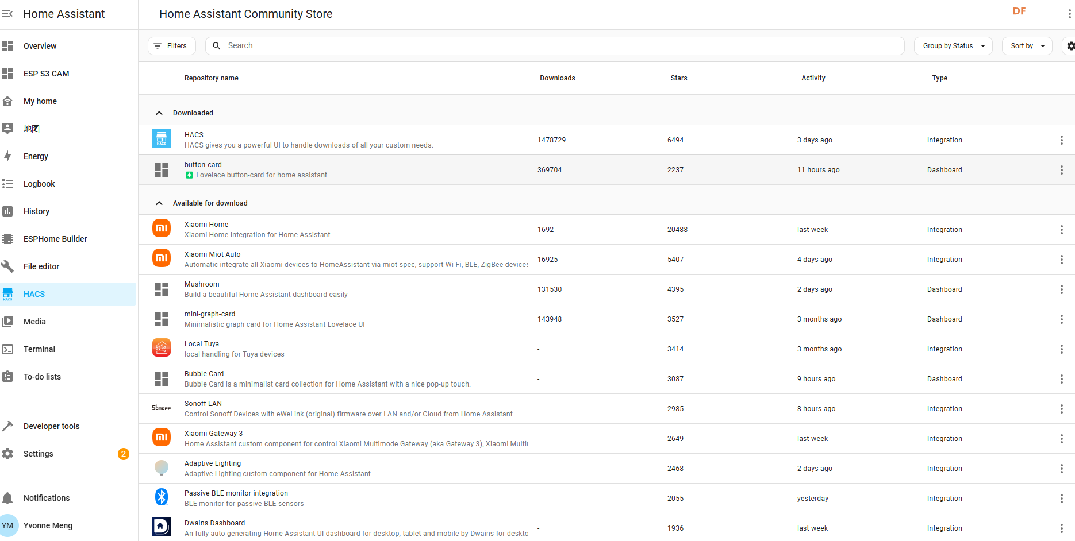The height and width of the screenshot is (541, 1075).
Task: Sort by Downloads column header
Action: [557, 78]
